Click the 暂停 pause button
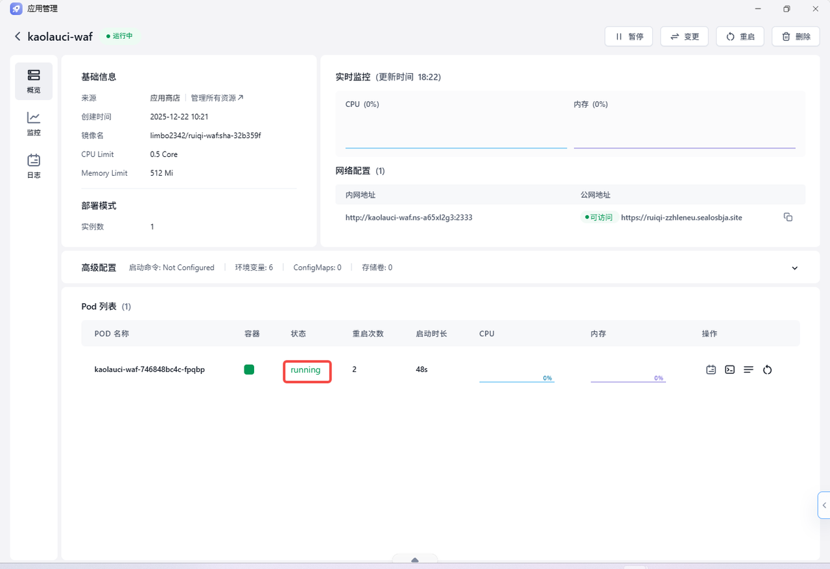This screenshot has width=830, height=569. coord(629,36)
